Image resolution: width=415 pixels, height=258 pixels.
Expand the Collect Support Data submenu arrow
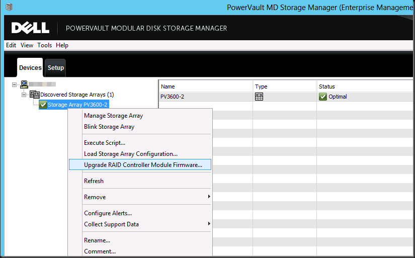(x=209, y=224)
